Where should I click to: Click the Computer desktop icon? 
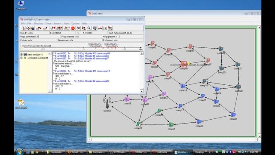click(x=21, y=5)
